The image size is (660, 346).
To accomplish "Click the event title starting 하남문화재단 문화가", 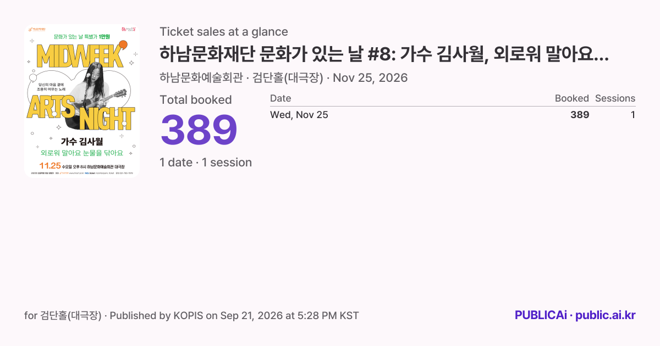I will (x=384, y=54).
